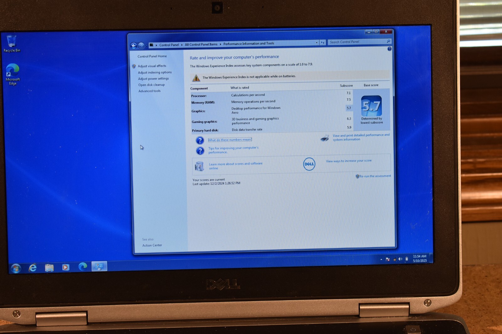Open Windows Explorer from taskbar

[x=49, y=268]
